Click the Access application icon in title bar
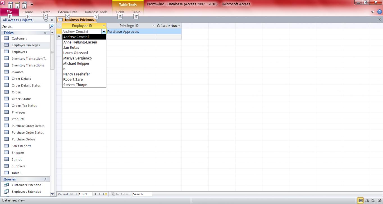 3,4
